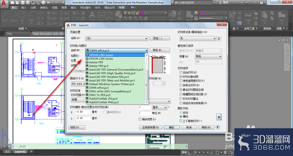Screen dimensions: 293x156
Task: Click the shopping cart Autodesk App Store icon
Action: pos(246,3)
